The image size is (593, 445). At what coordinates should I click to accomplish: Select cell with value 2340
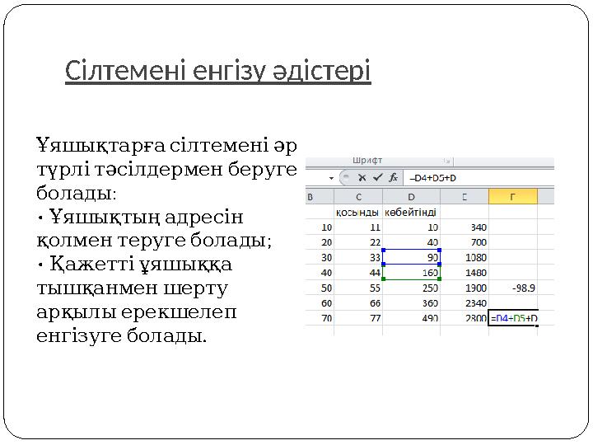pyautogui.click(x=465, y=303)
